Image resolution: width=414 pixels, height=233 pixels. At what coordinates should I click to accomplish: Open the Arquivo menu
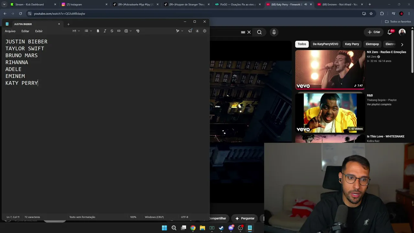click(x=10, y=31)
